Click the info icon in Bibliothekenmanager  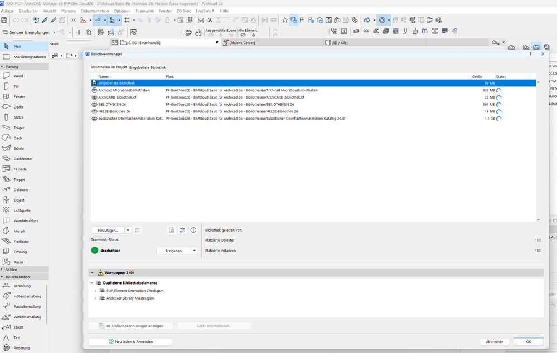[x=193, y=231]
